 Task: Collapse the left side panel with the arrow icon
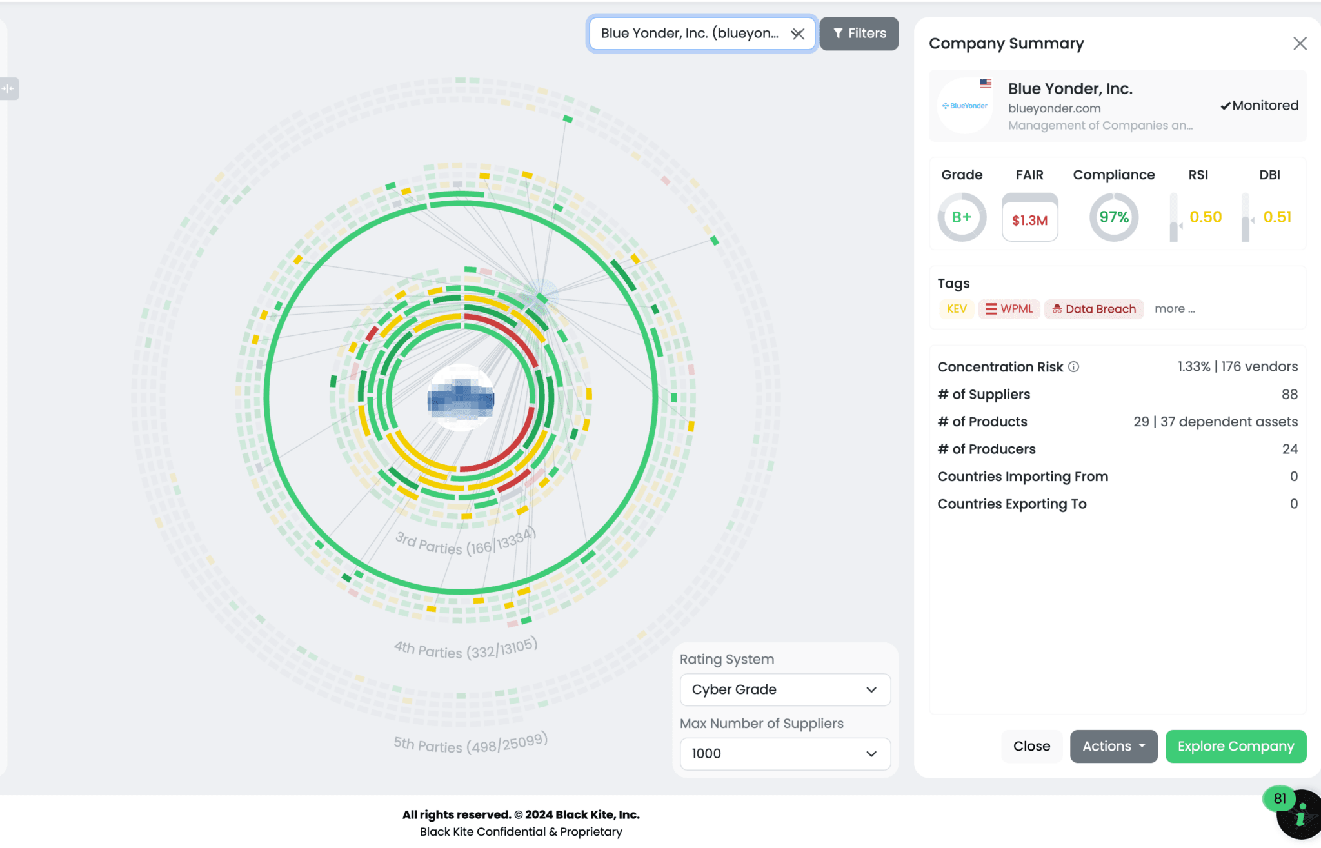click(x=9, y=88)
